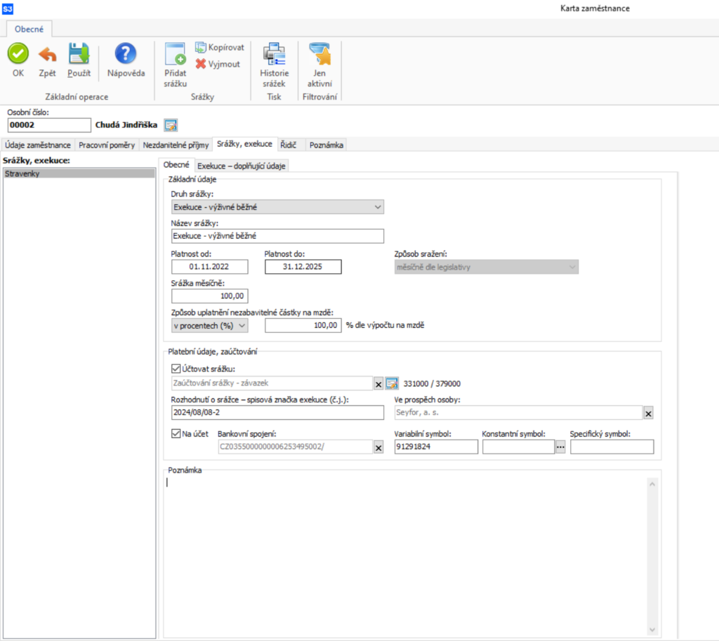Open Konstantní symbol ellipsis picker
Image resolution: width=719 pixels, height=641 pixels.
coord(560,447)
